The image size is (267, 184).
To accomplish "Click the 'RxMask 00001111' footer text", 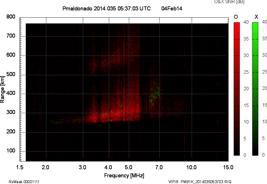I will point(24,182).
